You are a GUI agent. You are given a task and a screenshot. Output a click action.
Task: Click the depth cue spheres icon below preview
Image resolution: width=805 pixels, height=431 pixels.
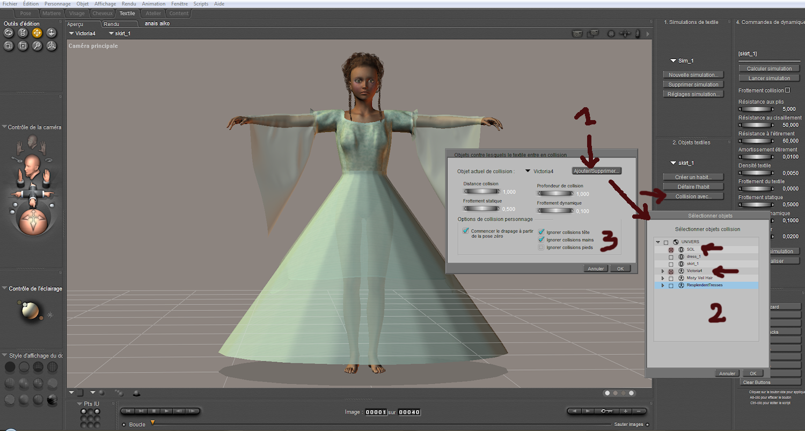click(118, 393)
